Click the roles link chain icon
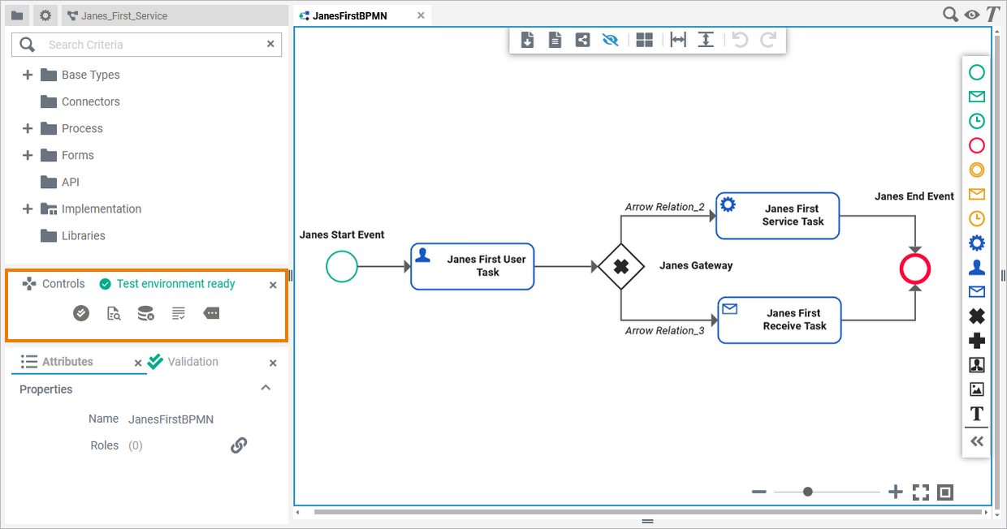The height and width of the screenshot is (529, 1007). tap(239, 445)
